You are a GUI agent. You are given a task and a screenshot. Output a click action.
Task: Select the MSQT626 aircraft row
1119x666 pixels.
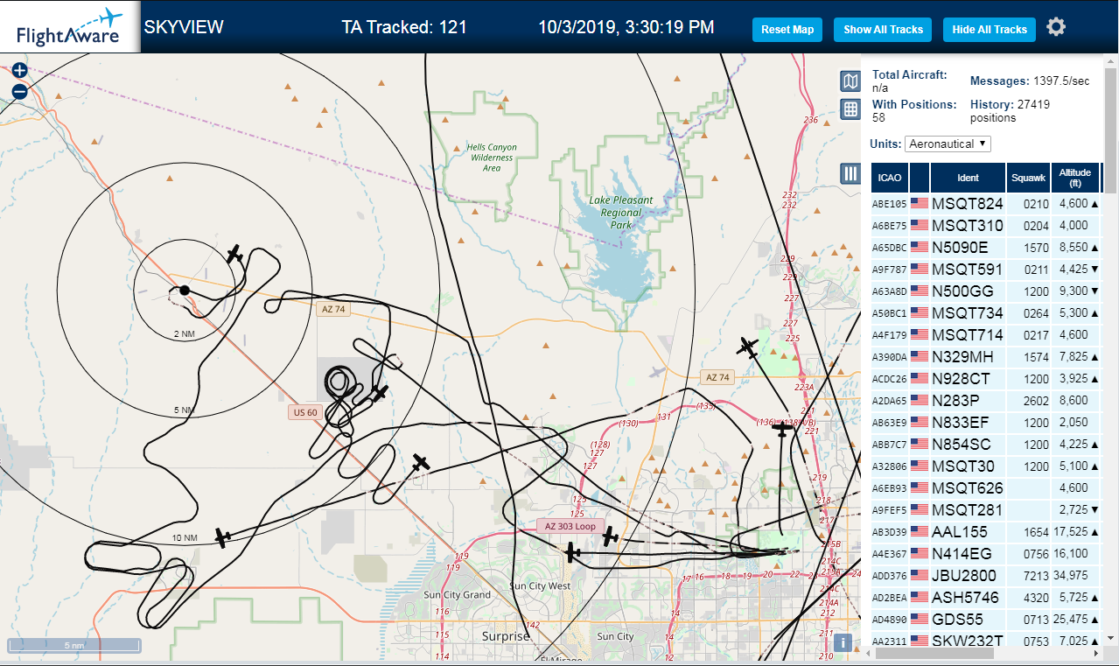(985, 487)
